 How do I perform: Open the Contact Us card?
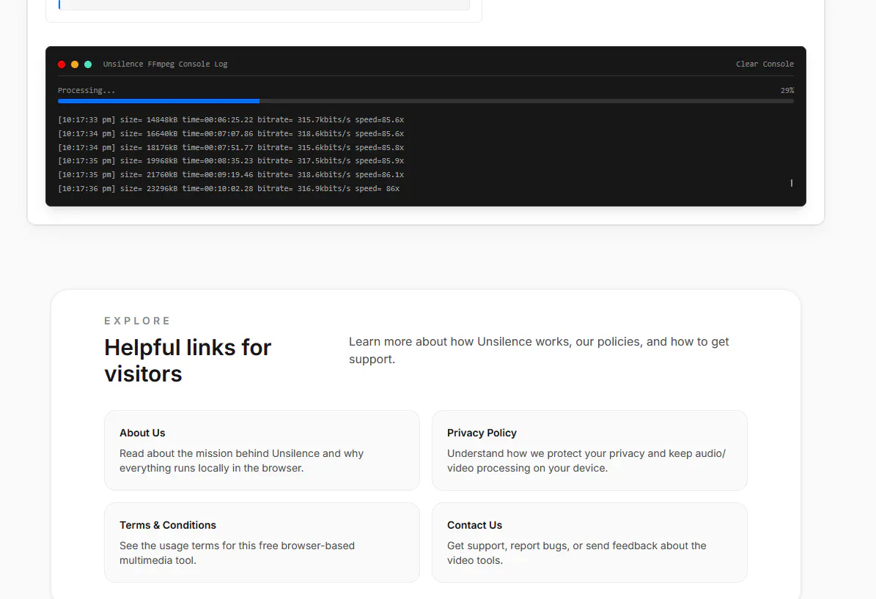589,543
